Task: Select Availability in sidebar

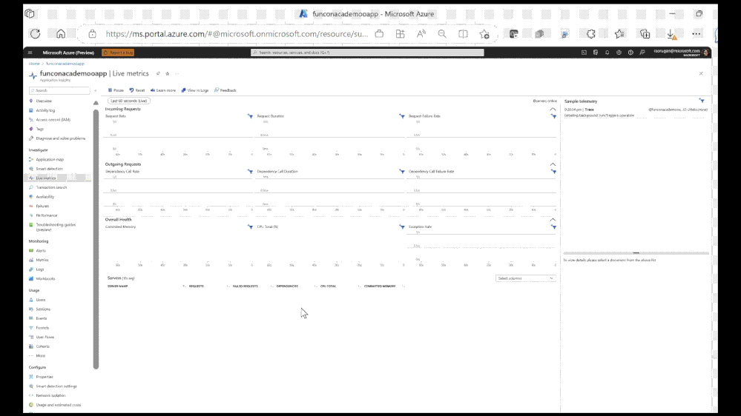Action: pos(45,197)
